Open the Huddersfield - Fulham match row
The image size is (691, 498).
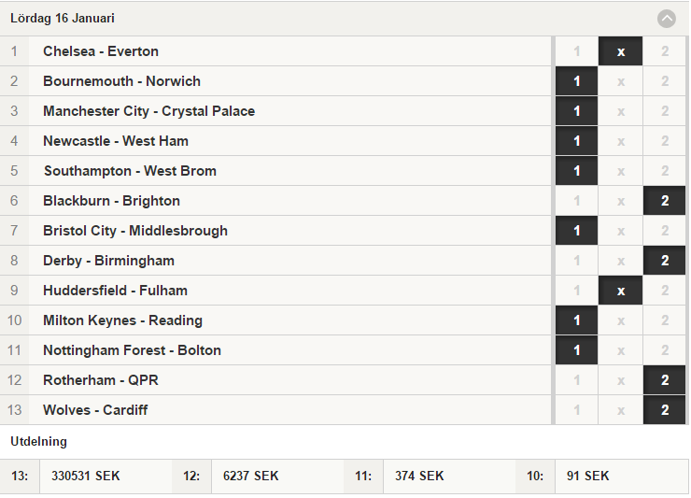click(275, 291)
